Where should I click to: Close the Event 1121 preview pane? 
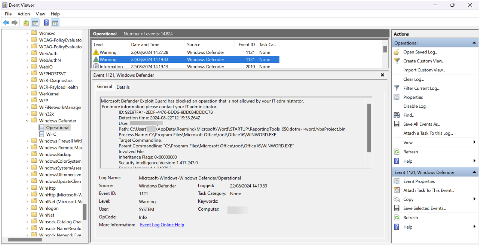[382, 75]
